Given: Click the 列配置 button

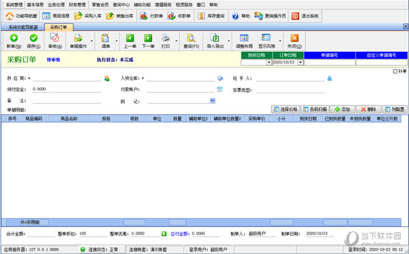Looking at the screenshot, I should [395, 110].
